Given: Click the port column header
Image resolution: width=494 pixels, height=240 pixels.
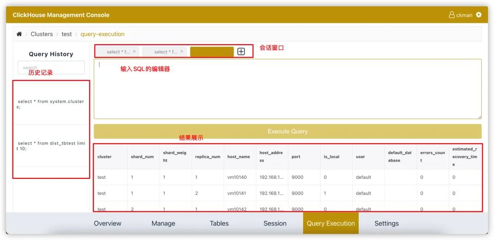Looking at the screenshot, I should 304,157.
